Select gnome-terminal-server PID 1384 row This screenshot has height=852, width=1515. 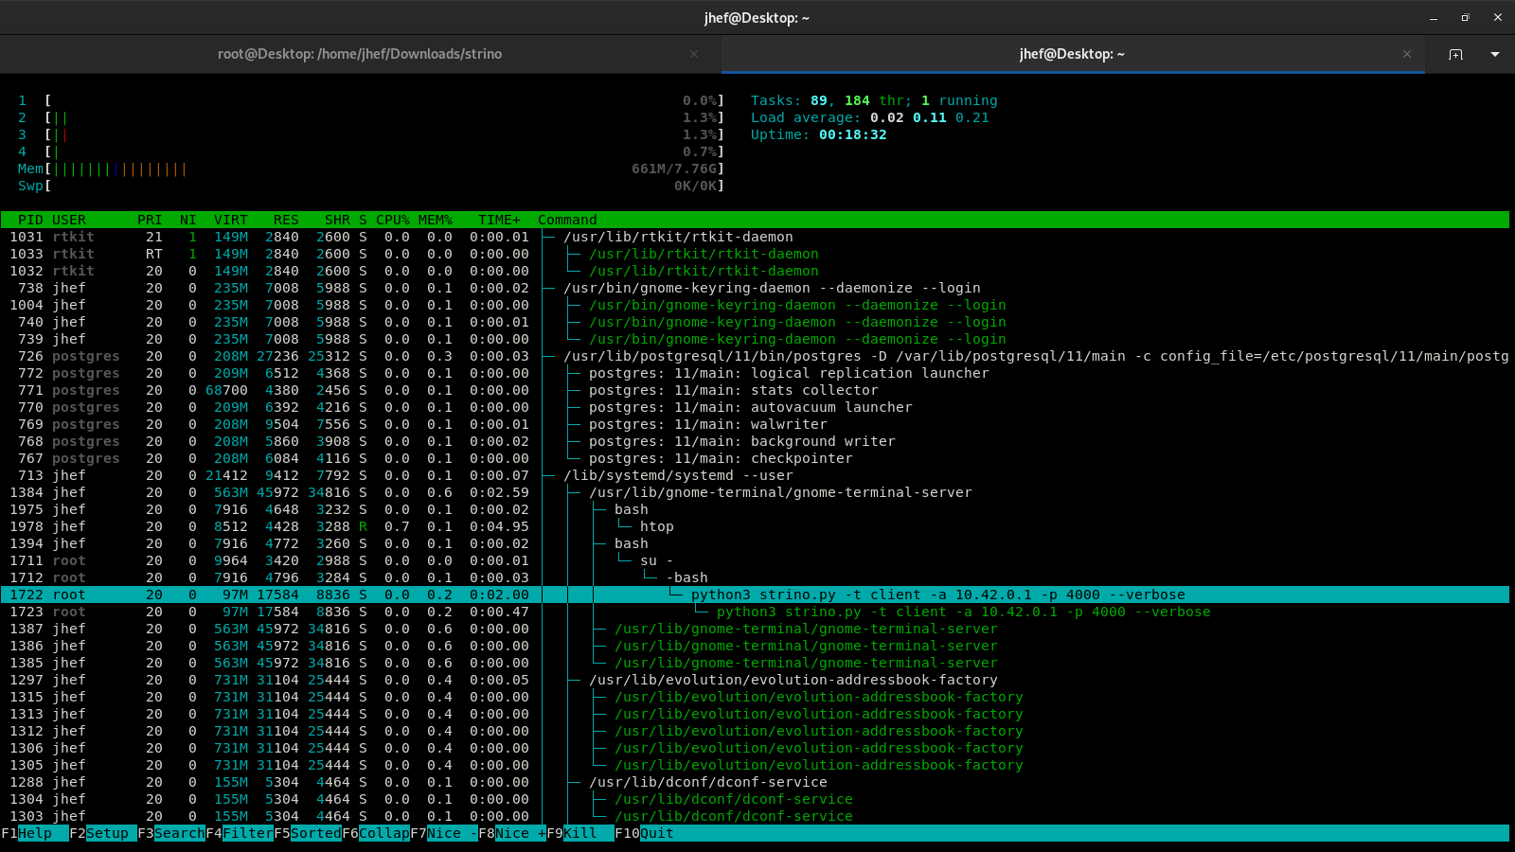755,492
